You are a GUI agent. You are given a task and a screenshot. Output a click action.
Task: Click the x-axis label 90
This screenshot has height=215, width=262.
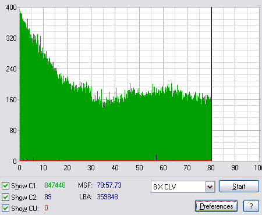point(235,168)
